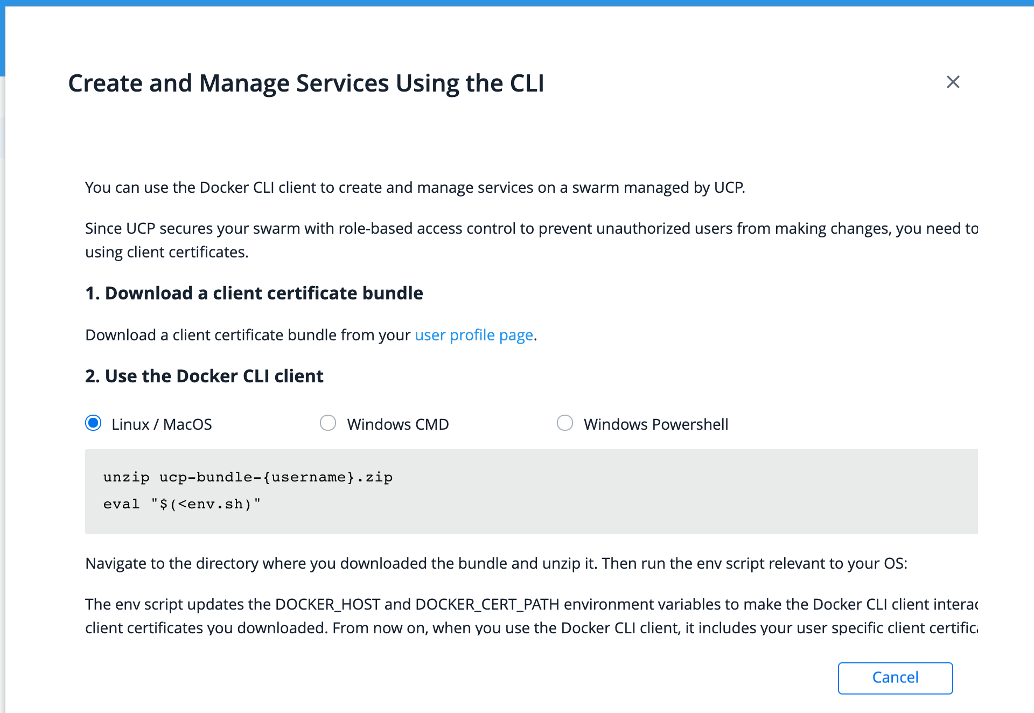
Task: Click the 'Download a client certificate bundle' heading
Action: point(254,293)
